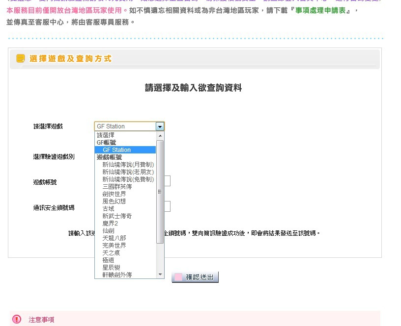Choose 風色幻想 from game list
The image size is (401, 326).
tap(125, 201)
